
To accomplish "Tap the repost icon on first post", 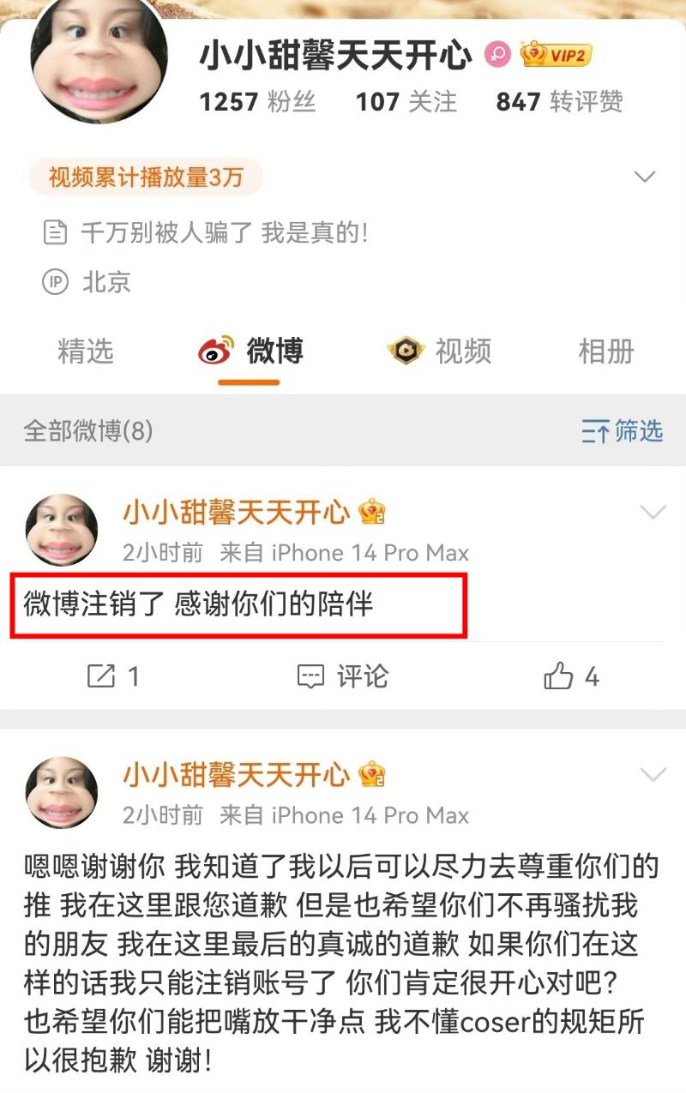I will pos(101,676).
